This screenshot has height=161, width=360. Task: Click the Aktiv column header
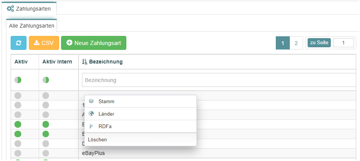[x=21, y=62]
